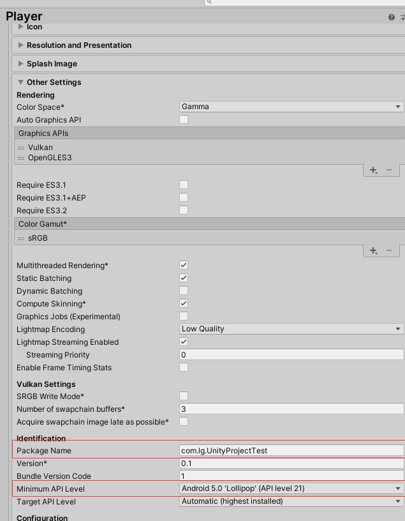
Task: Select sRGB in Color Gamut list
Action: [38, 238]
